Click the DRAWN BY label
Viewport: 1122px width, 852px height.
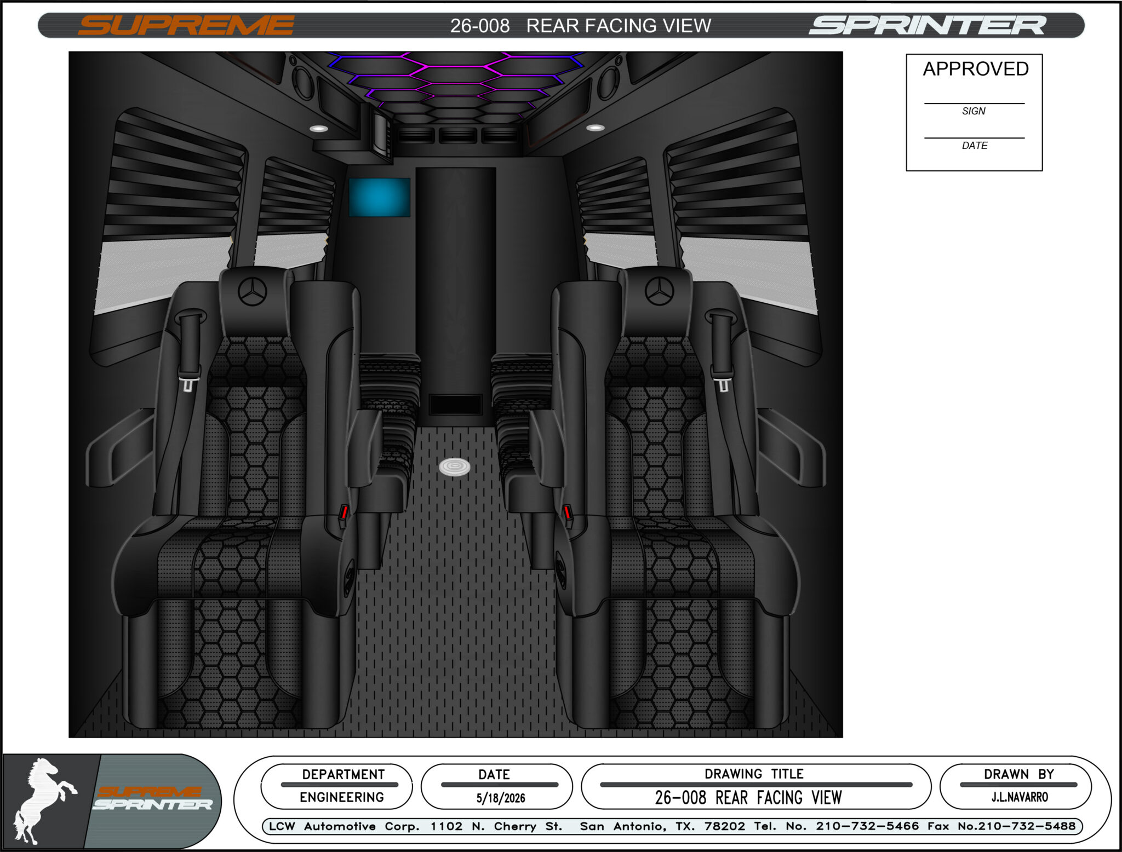[x=1019, y=774]
